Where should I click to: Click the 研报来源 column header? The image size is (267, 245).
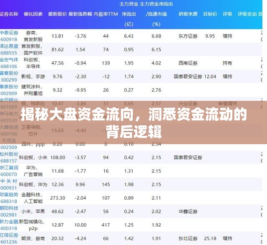tap(188, 14)
